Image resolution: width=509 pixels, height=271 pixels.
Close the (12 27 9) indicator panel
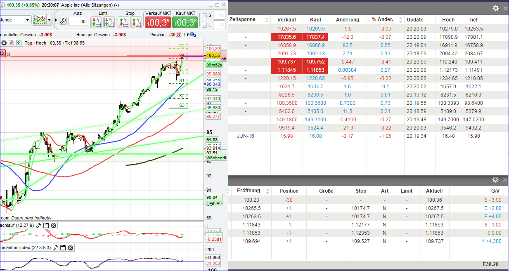54,225
